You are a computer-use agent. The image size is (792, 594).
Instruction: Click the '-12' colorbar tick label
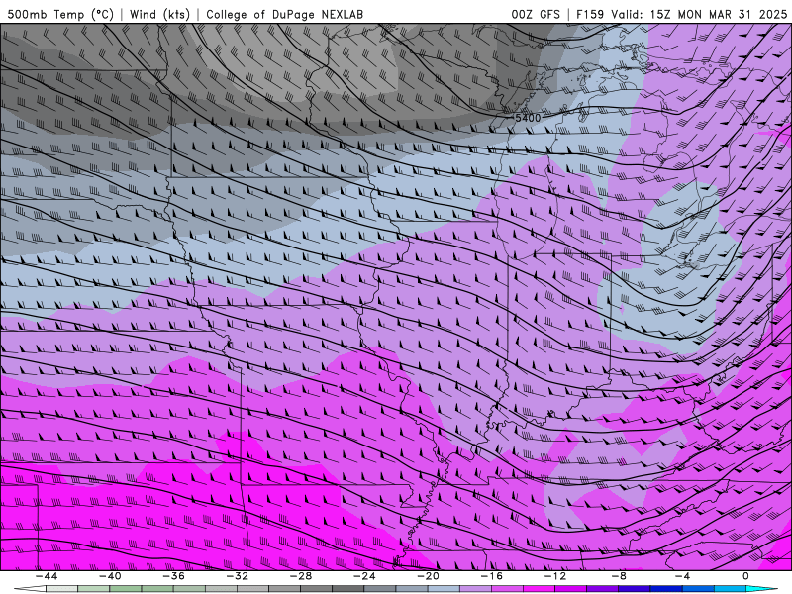point(555,576)
